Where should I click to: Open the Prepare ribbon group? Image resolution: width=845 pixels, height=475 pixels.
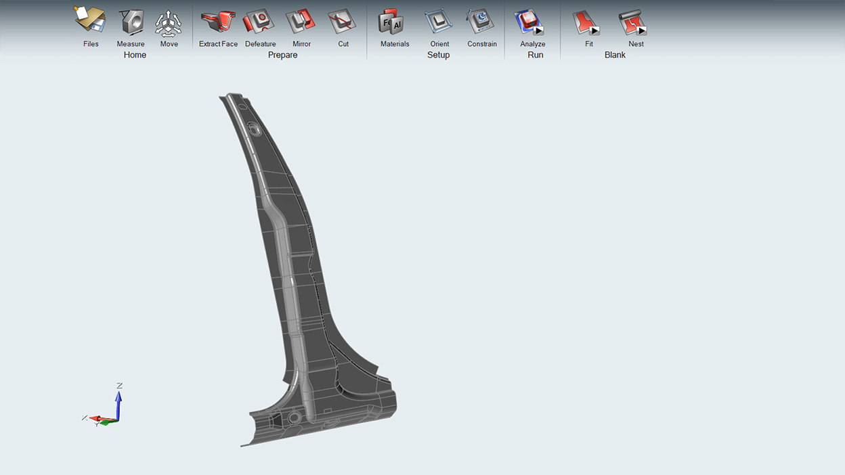pyautogui.click(x=282, y=55)
